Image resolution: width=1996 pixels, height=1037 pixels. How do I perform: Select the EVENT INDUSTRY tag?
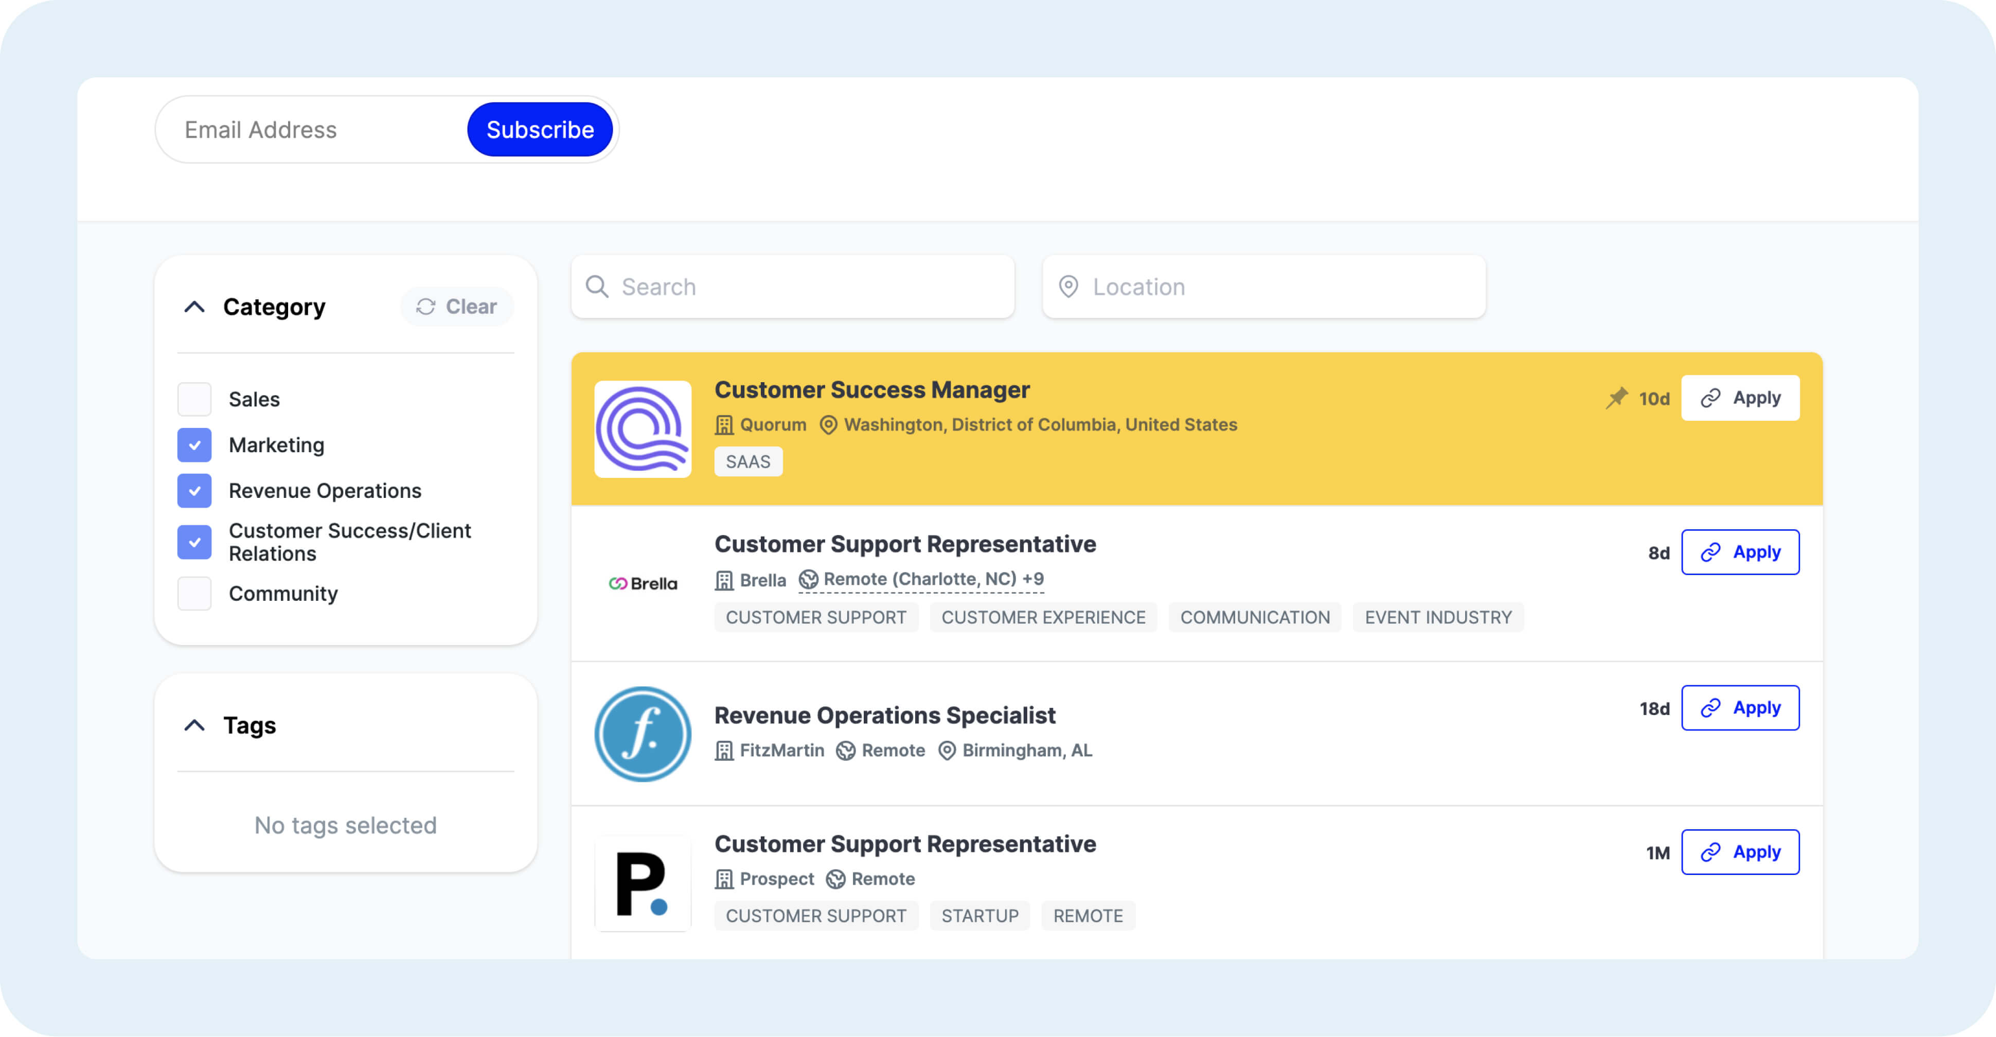(x=1437, y=617)
